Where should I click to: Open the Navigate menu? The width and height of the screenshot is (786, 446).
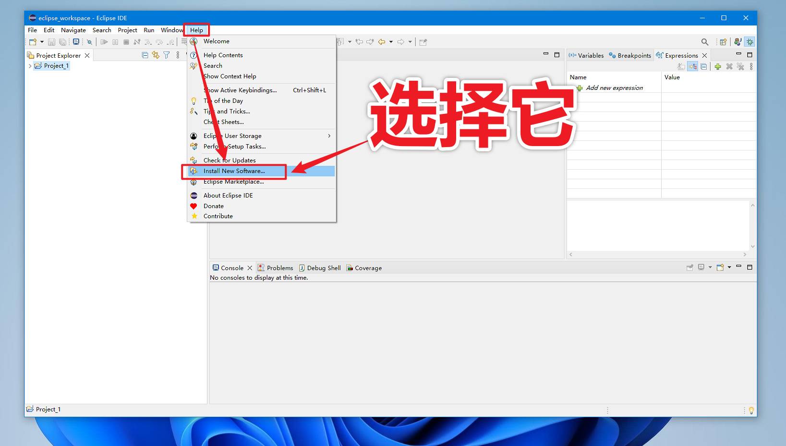click(73, 30)
